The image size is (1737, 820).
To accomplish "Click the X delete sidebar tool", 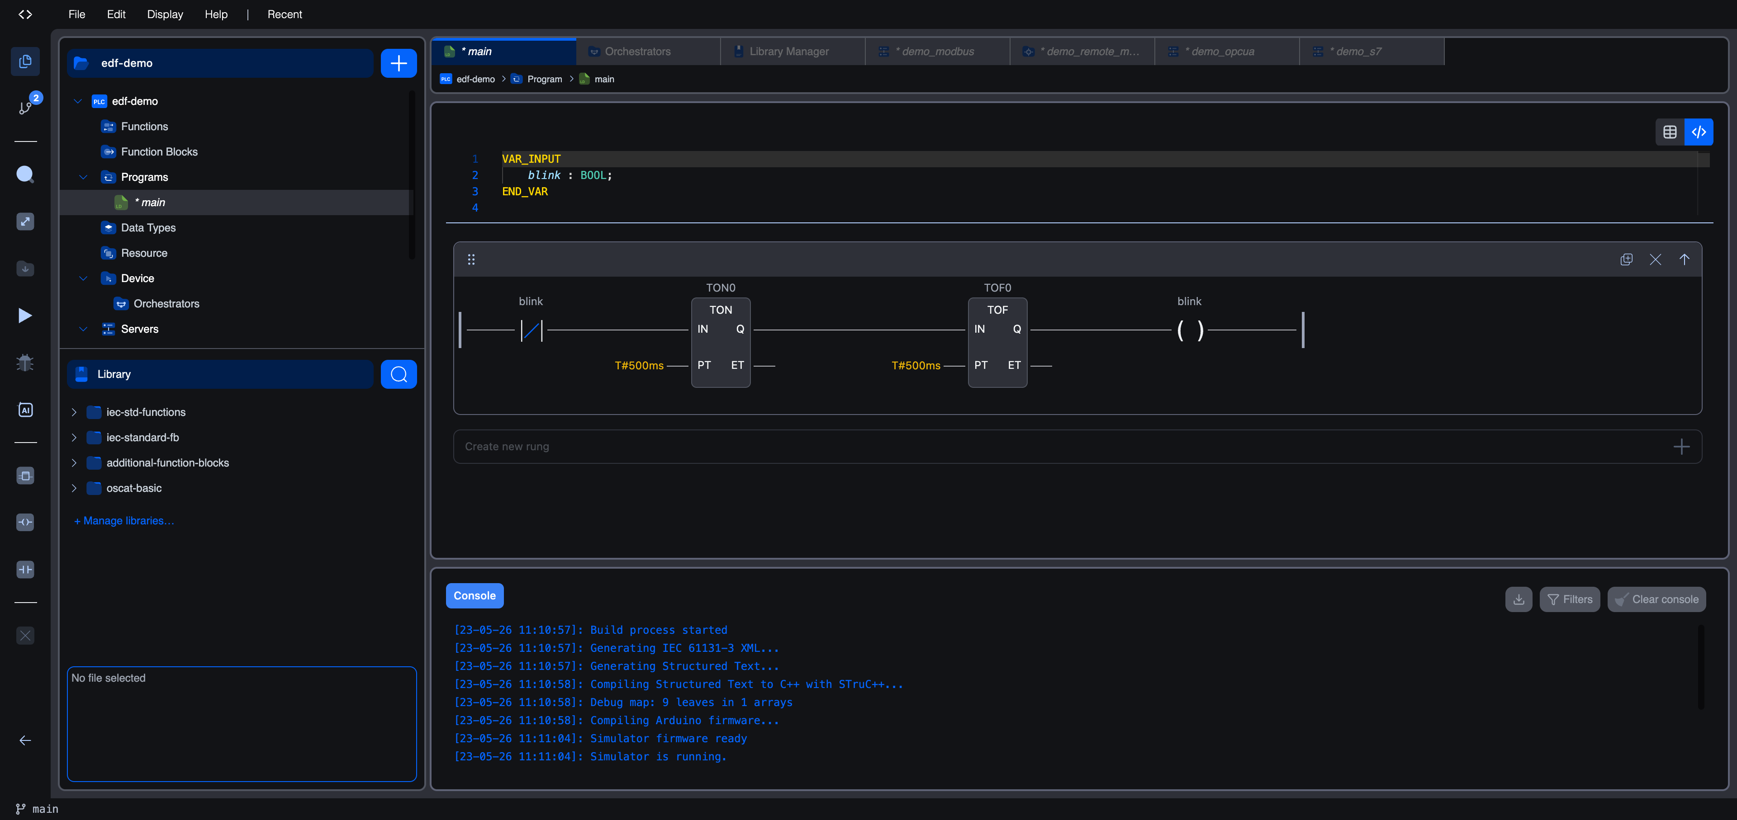I will [25, 636].
